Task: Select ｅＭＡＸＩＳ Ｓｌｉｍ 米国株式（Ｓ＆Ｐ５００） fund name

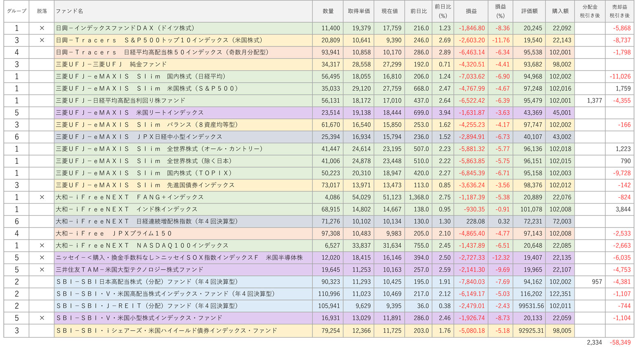Action: (147, 88)
